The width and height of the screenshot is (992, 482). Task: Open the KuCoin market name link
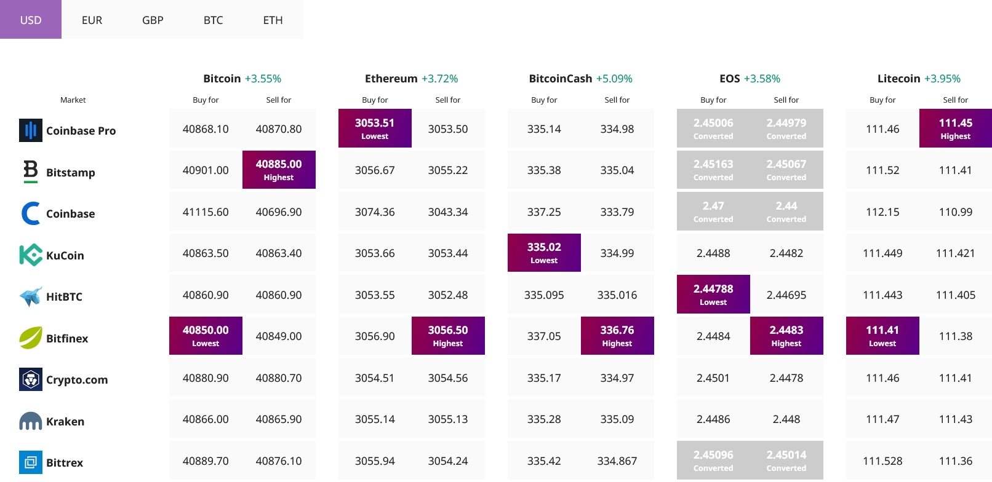[x=65, y=255]
